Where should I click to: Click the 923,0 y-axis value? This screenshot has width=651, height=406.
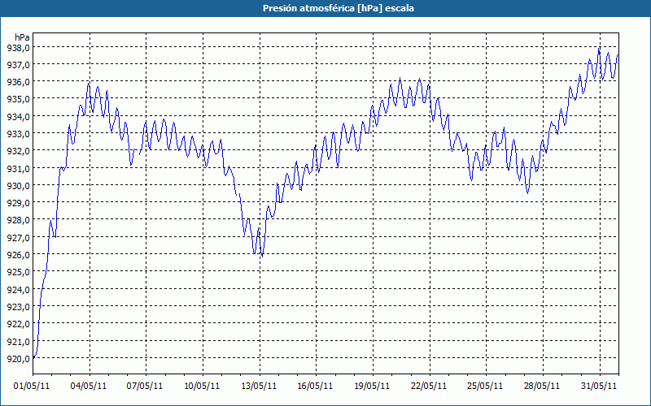pyautogui.click(x=18, y=307)
